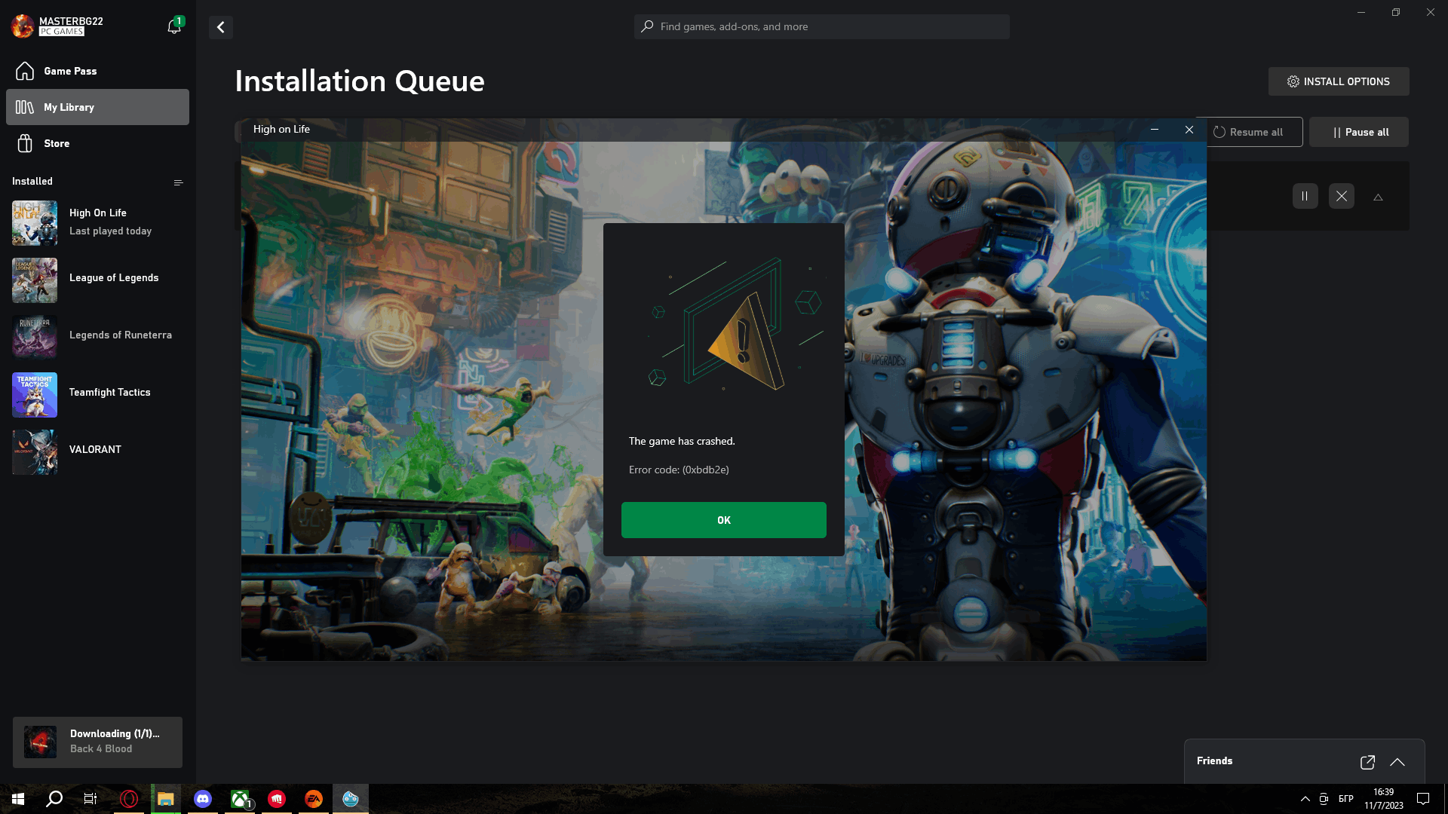
Task: Click Pause all downloads
Action: pos(1359,132)
